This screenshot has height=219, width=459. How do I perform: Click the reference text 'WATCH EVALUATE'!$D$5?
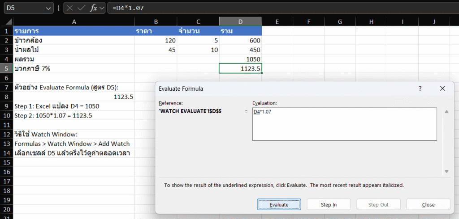(190, 111)
